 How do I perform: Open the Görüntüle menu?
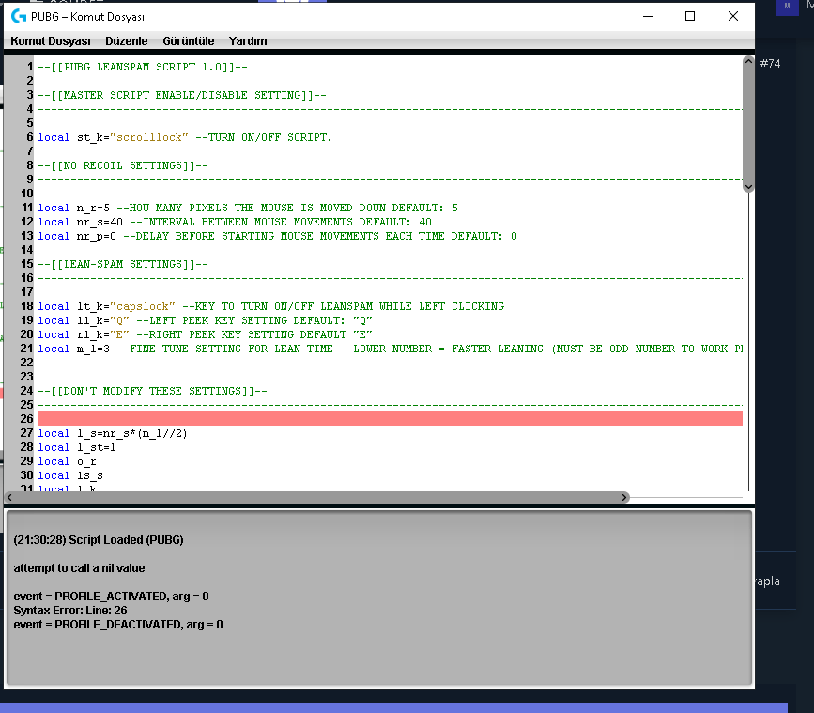coord(188,41)
